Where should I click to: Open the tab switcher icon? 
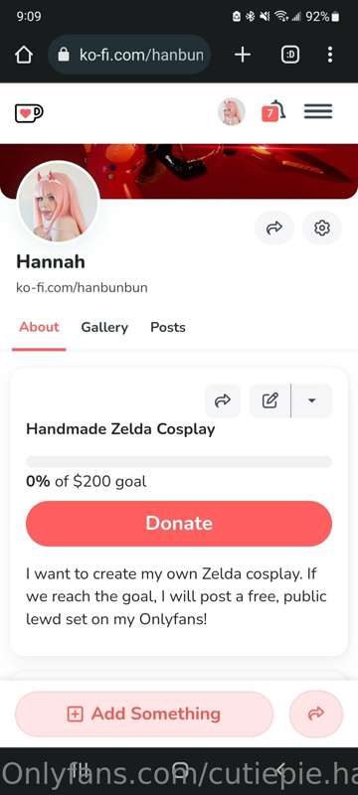[x=290, y=55]
